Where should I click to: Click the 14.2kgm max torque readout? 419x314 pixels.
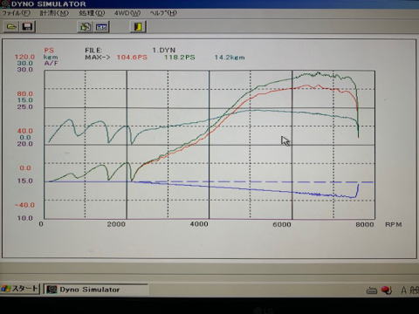[230, 58]
